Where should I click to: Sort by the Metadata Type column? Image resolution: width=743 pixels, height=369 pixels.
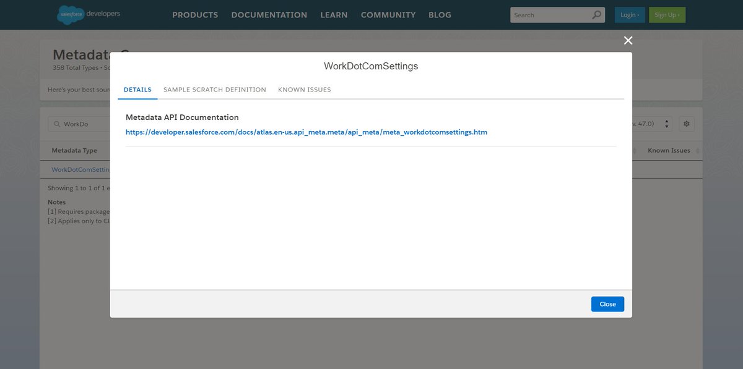[x=74, y=151]
